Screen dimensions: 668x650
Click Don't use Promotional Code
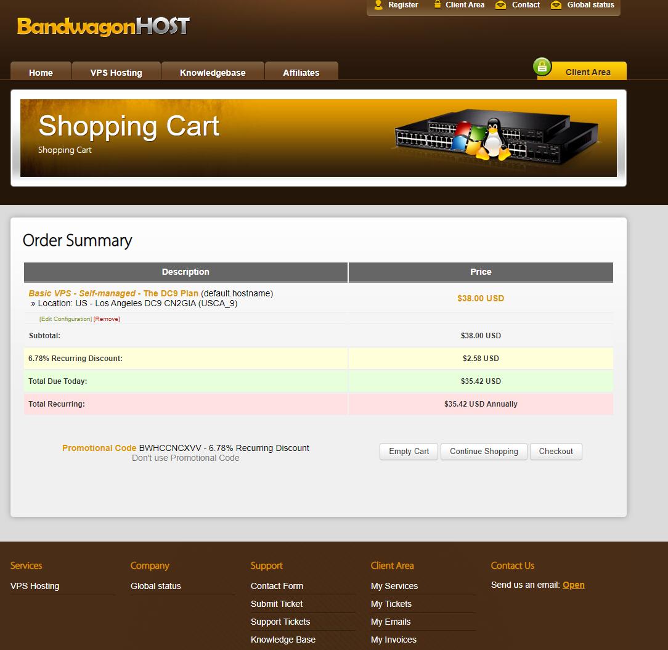point(185,458)
